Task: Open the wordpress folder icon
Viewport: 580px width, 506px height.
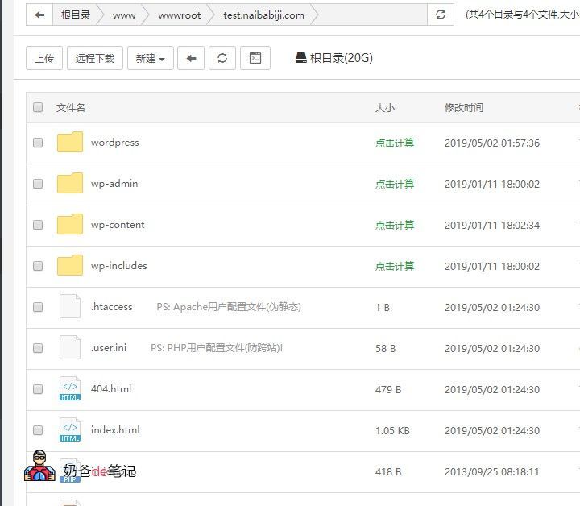Action: coord(70,142)
